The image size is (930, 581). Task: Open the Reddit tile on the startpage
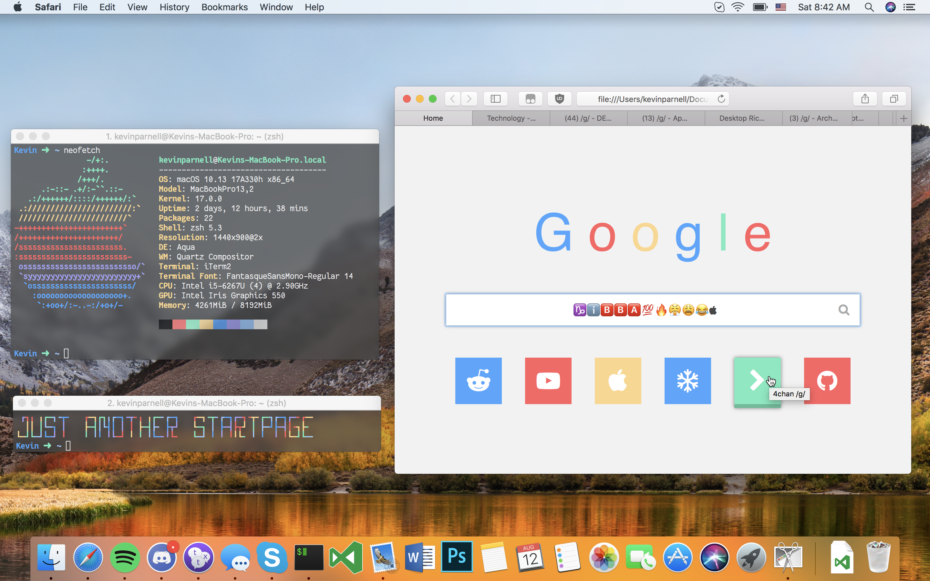coord(478,381)
